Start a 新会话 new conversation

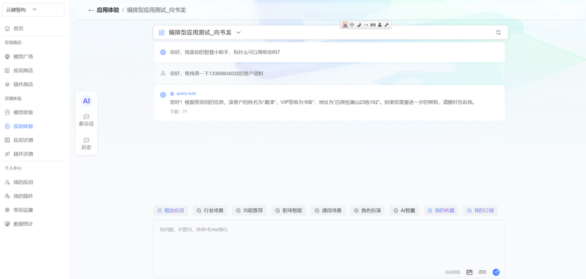pos(86,121)
